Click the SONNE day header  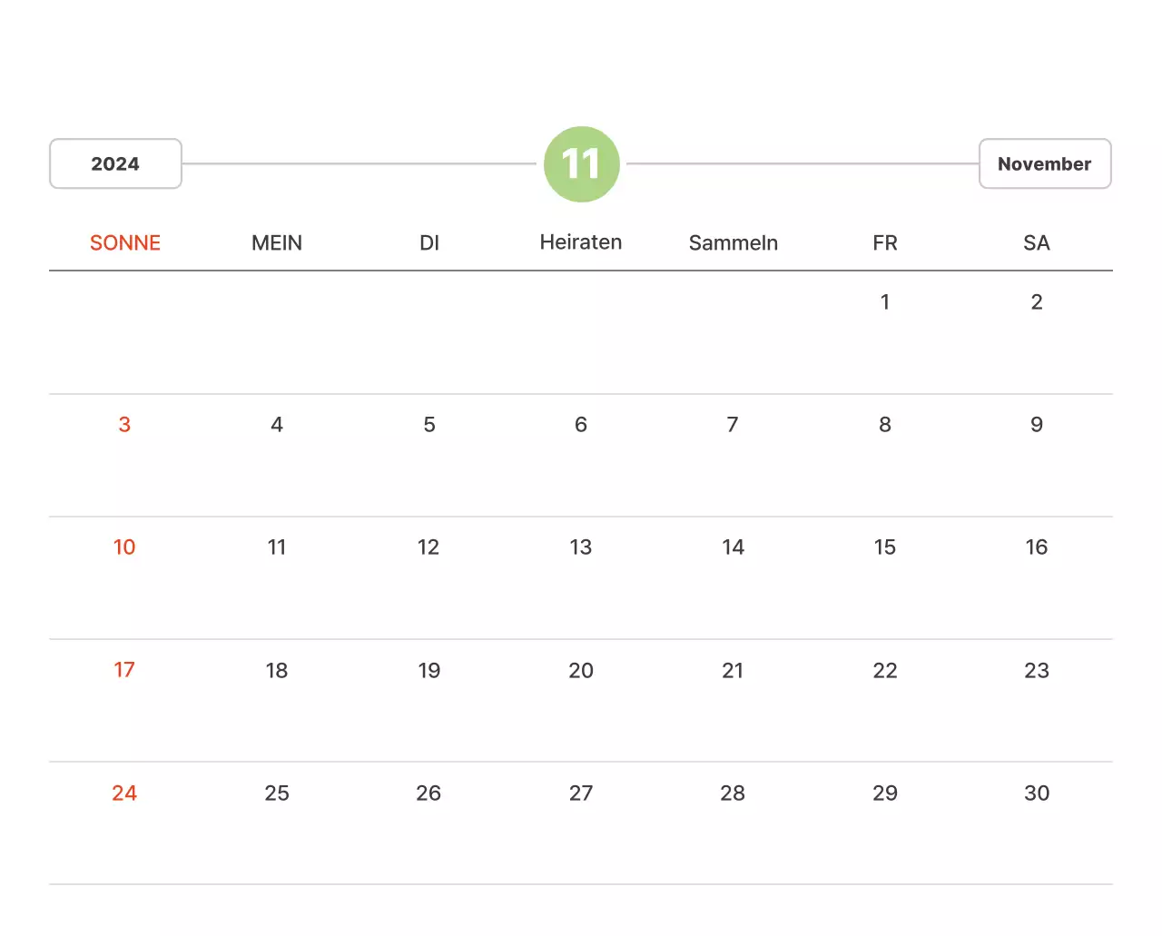tap(125, 242)
